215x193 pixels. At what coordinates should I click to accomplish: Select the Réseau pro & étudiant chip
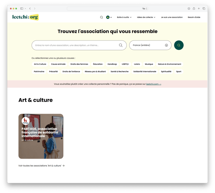(x=95, y=71)
